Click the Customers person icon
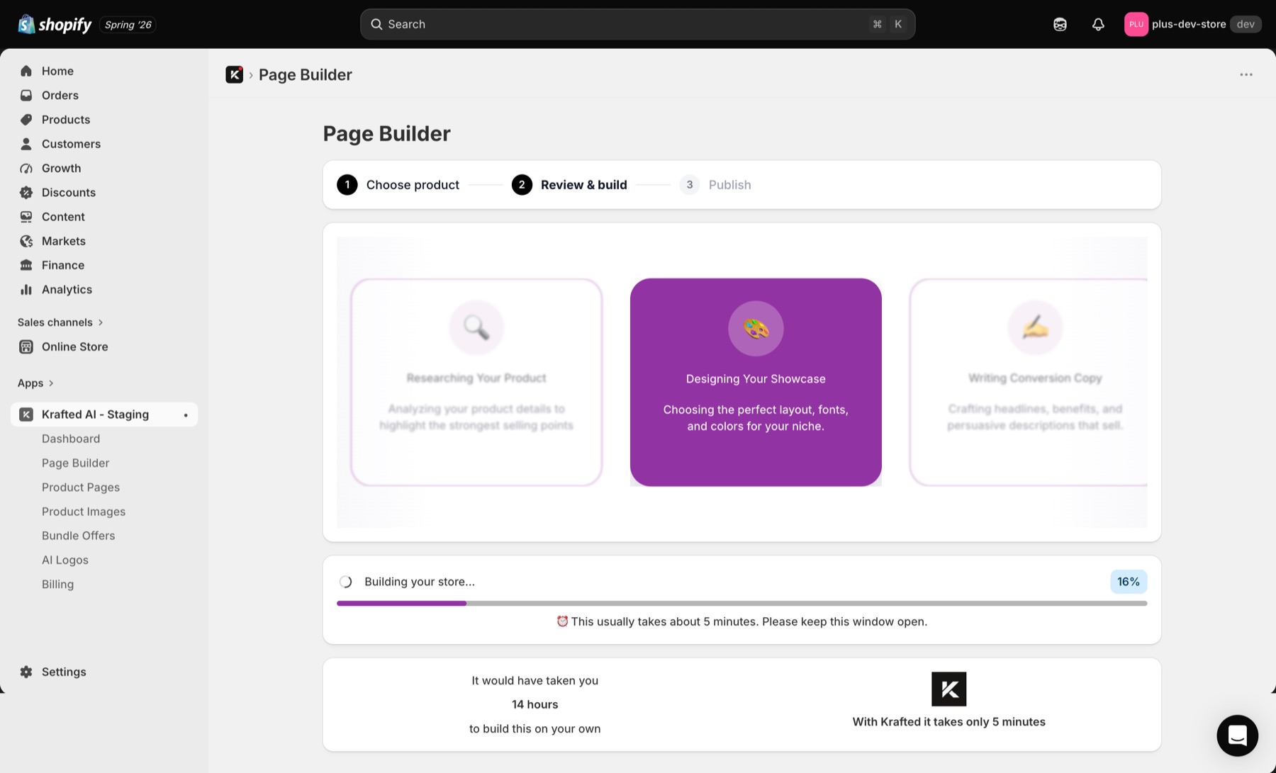Viewport: 1276px width, 773px height. [x=26, y=144]
